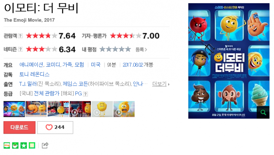274x155 pixels.
Task: Open the 애니메이션 genre link
Action: 31,65
